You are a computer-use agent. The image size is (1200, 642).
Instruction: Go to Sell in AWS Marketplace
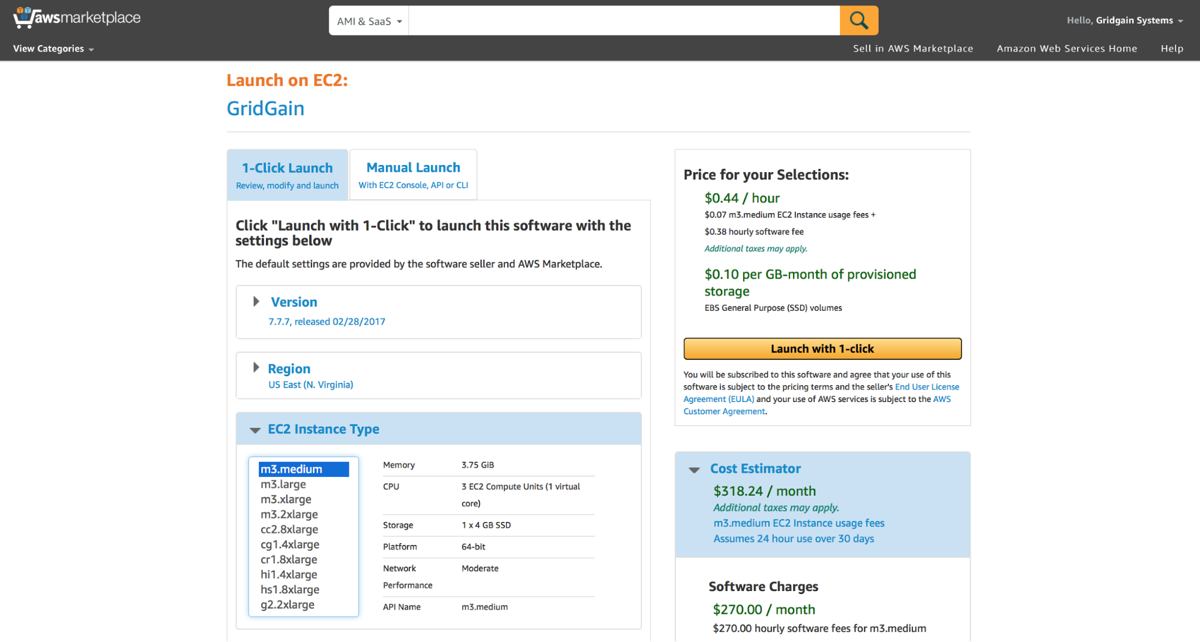(913, 49)
